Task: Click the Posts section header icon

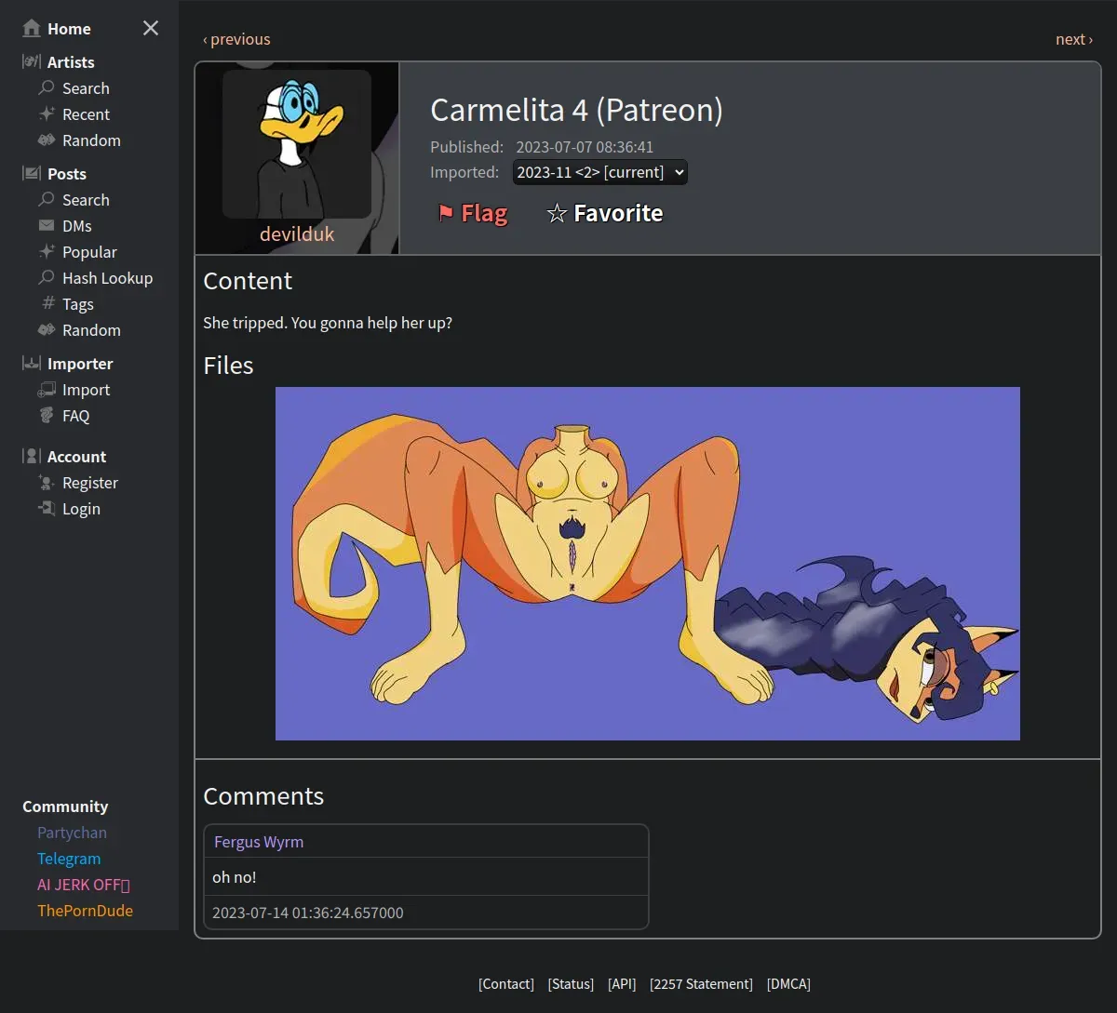Action: (x=32, y=174)
